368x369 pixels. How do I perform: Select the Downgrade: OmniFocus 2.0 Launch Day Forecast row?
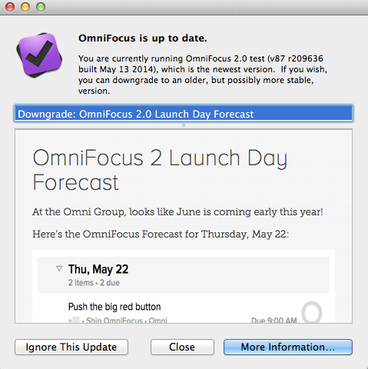pyautogui.click(x=184, y=114)
